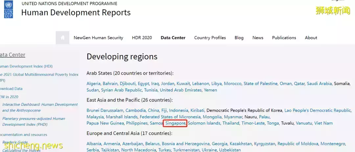The width and height of the screenshot is (355, 152).
Task: Open the Marshall Islands link
Action: [122, 117]
